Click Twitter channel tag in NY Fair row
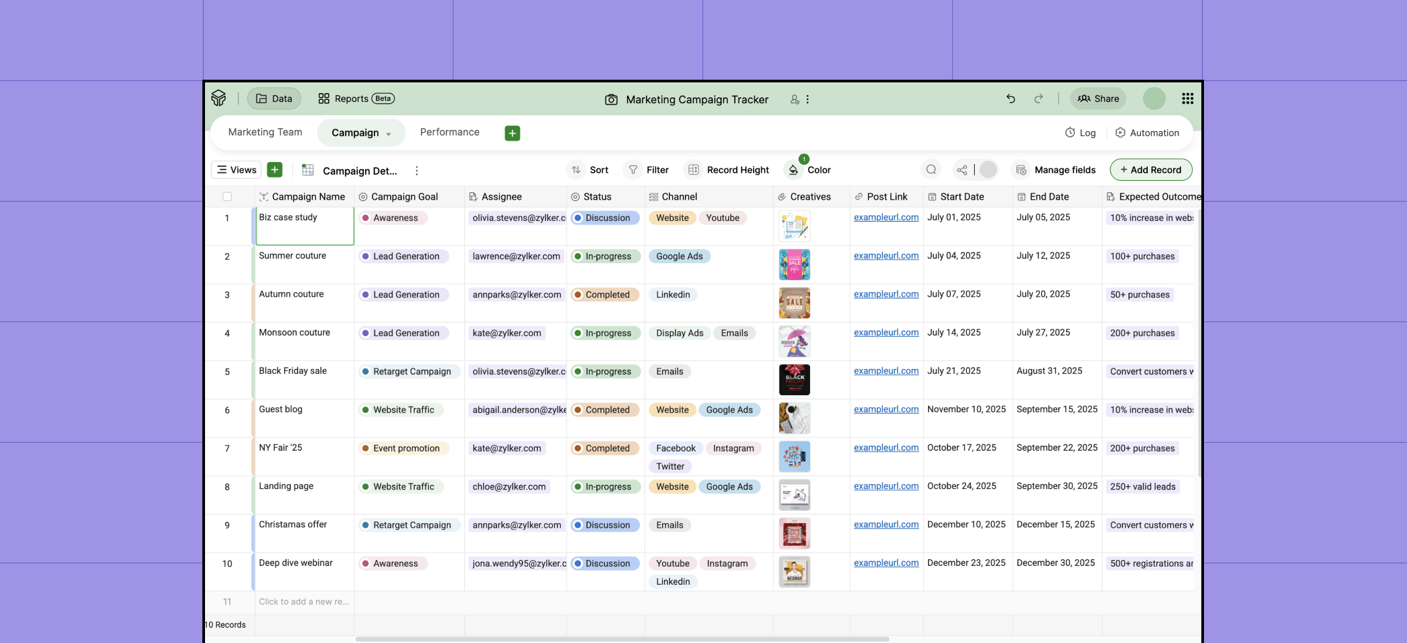This screenshot has width=1407, height=643. coord(670,467)
